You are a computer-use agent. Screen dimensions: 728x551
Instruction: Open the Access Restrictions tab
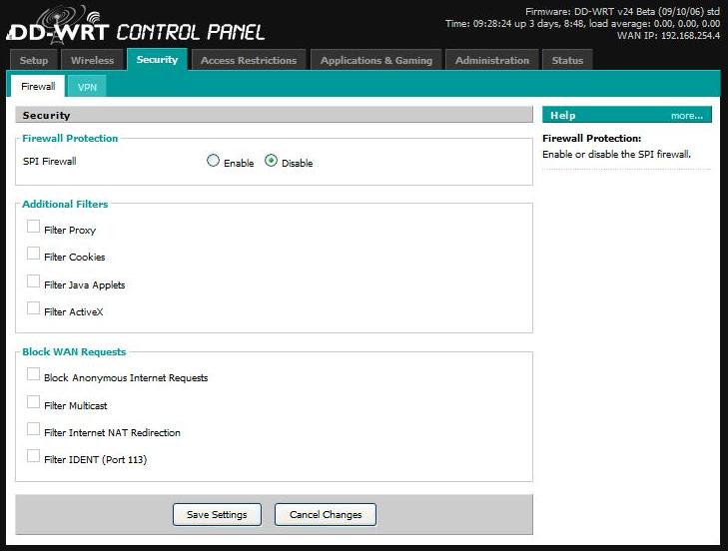point(249,60)
